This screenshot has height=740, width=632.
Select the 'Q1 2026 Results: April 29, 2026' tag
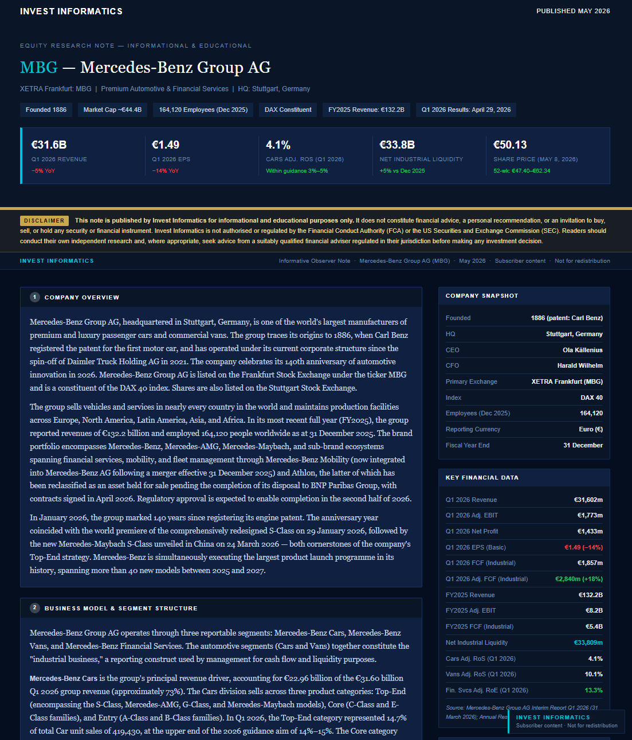466,110
